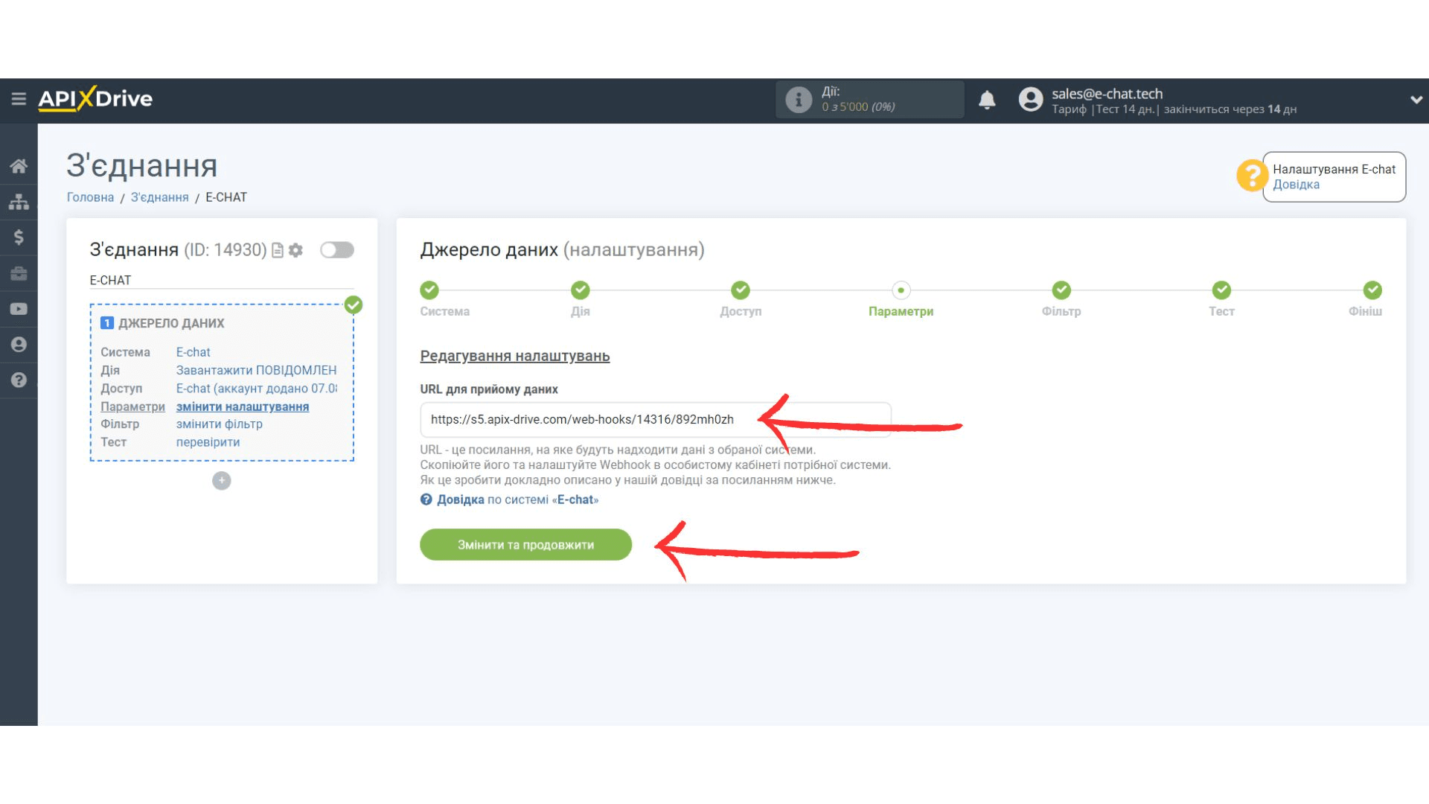Image resolution: width=1429 pixels, height=804 pixels.
Task: Click Завантажити ПОВІДОМЛЕН action link
Action: click(256, 370)
